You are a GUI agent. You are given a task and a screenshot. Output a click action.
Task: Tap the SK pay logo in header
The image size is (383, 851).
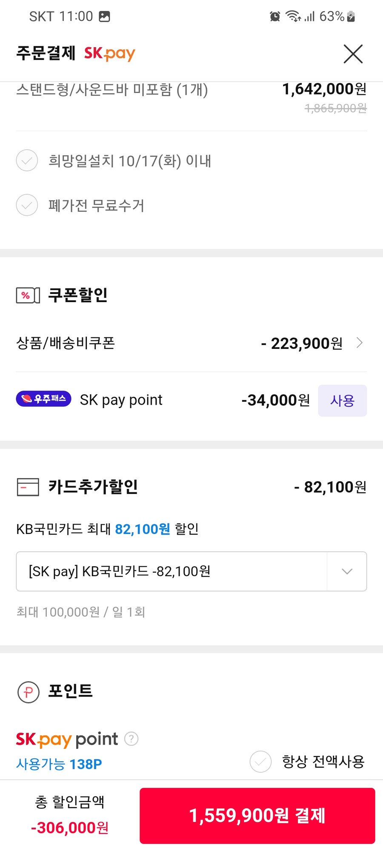coord(109,54)
